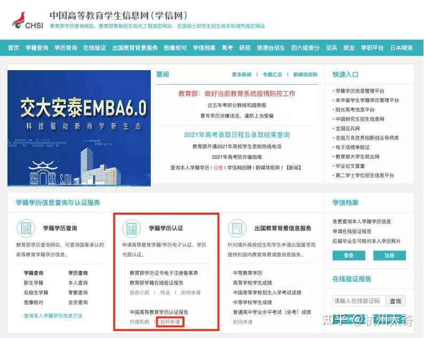Open 毕业论文查重 quick link
Image resolution: width=424 pixels, height=338 pixels.
click(x=350, y=166)
